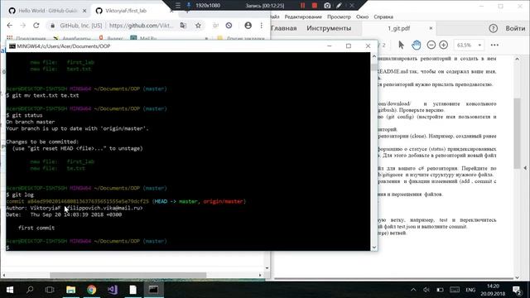Viewport: 530px width, 298px height.
Task: Open the volume control in system tray
Action: point(426,290)
